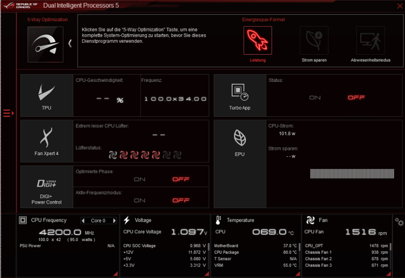Click the Voltage list scrollbar
This screenshot has height=278, width=405.
point(208,246)
